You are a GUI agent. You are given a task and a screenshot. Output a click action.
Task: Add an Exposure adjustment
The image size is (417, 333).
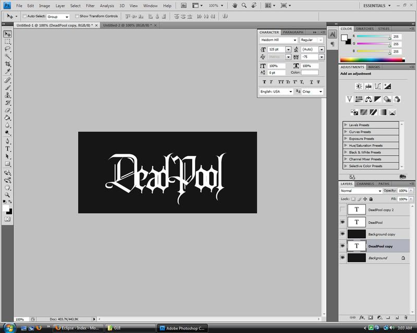[x=387, y=86]
